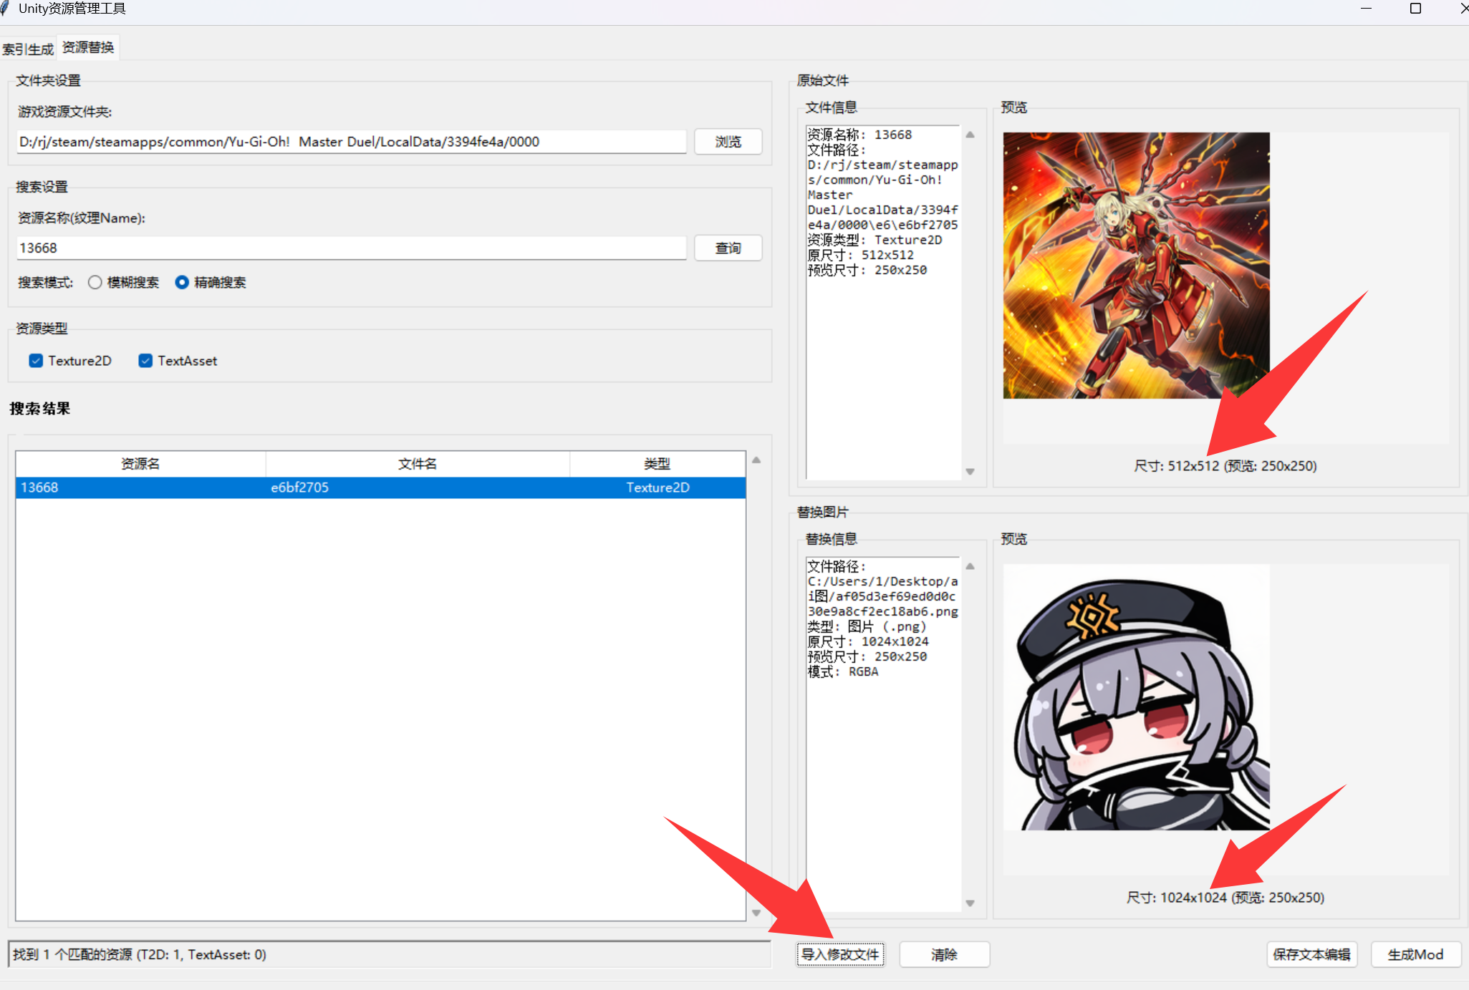Click the resource name input field
This screenshot has height=990, width=1469.
pyautogui.click(x=351, y=248)
